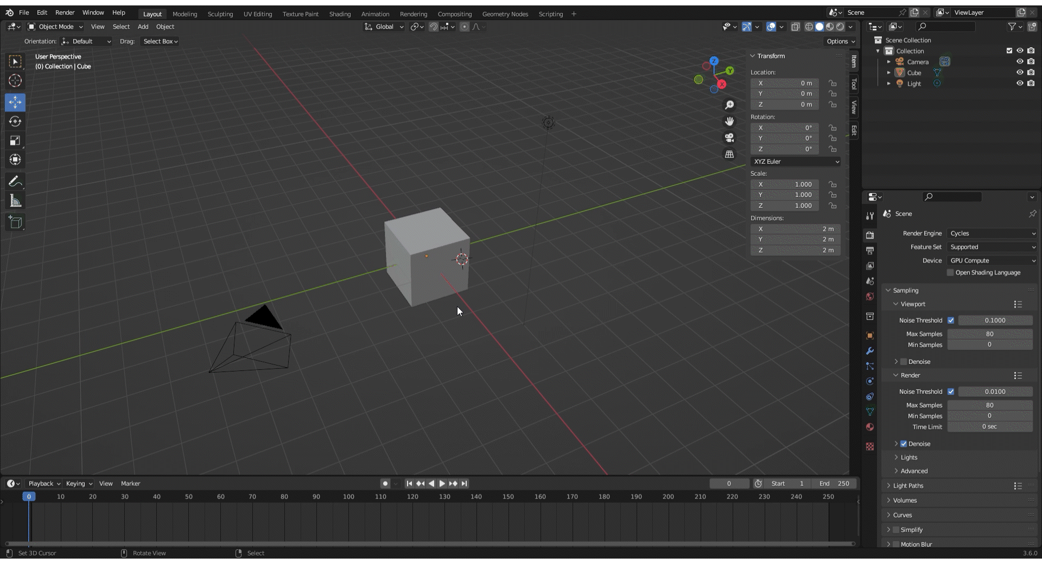Image resolution: width=1042 pixels, height=564 pixels.
Task: Click the viewport Noise Threshold value slider
Action: 995,321
